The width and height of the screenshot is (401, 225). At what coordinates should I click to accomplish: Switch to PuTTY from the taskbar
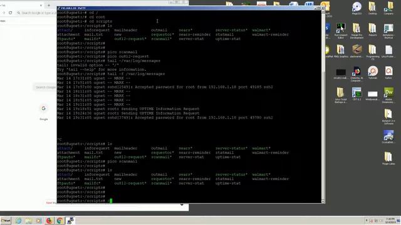coord(70,221)
